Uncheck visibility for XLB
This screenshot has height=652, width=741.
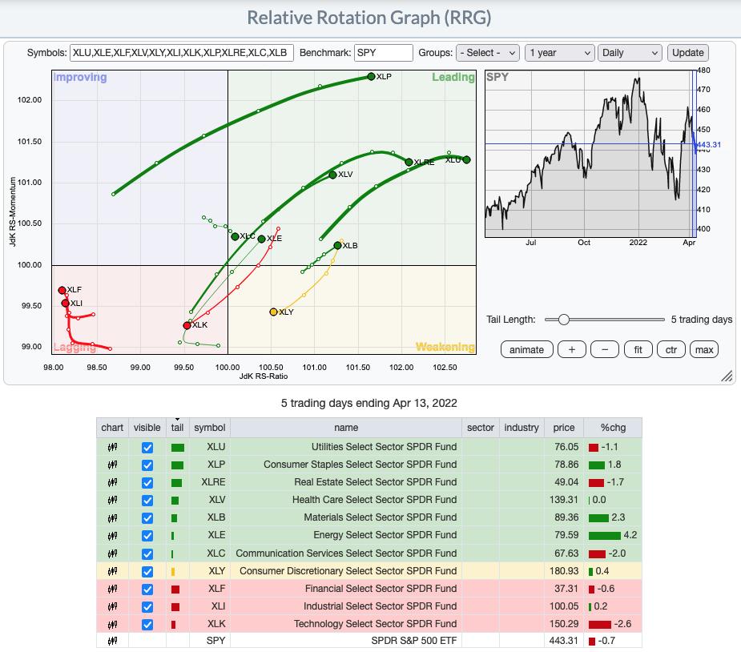coord(147,517)
